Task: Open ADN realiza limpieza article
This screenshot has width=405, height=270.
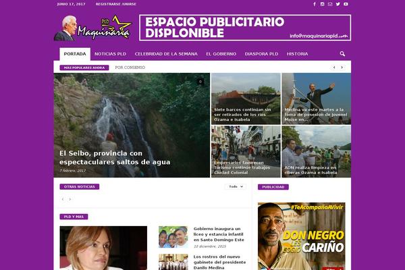Action: click(x=310, y=170)
